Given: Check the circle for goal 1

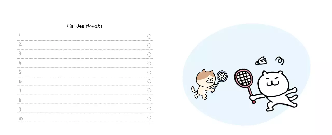Looking at the screenshot, I should pos(149,36).
